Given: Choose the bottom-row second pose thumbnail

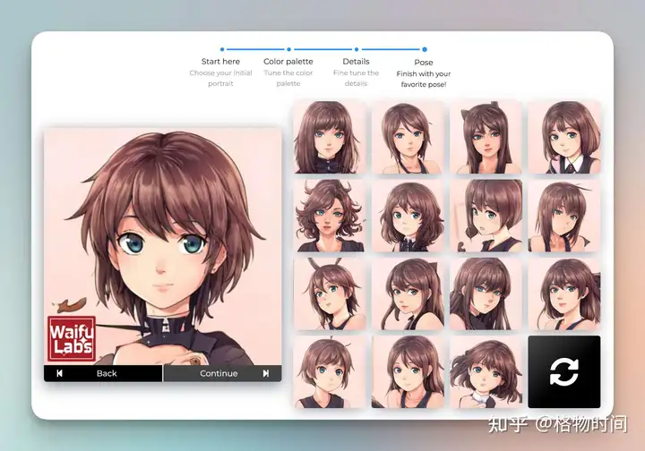Looking at the screenshot, I should (408, 371).
